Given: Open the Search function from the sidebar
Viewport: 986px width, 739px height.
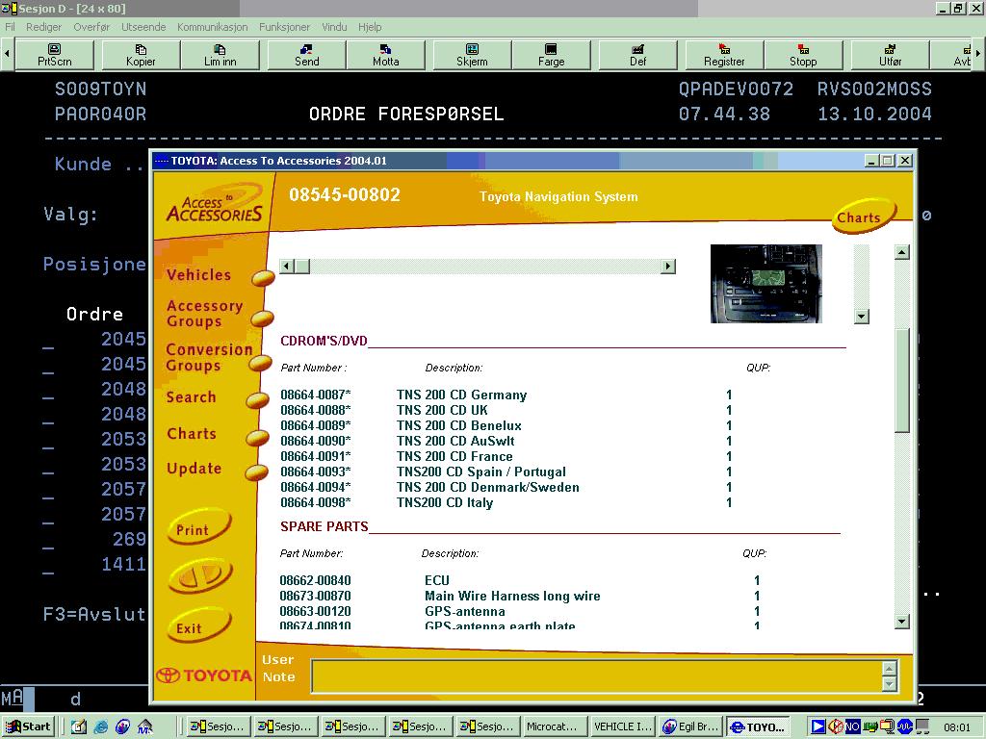Looking at the screenshot, I should click(191, 396).
